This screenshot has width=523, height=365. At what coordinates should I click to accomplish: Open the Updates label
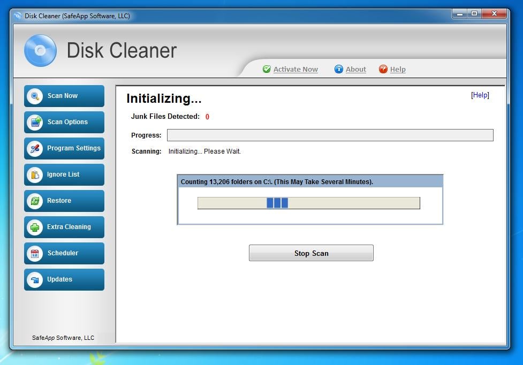59,279
